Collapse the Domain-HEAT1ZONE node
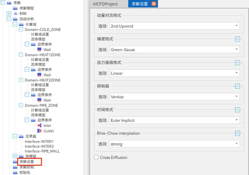 tap(21, 55)
